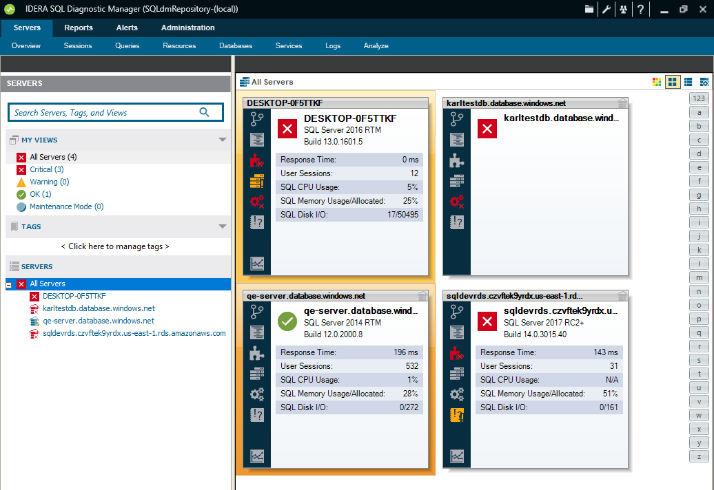
Task: Open the Alerts main tab
Action: coord(127,28)
